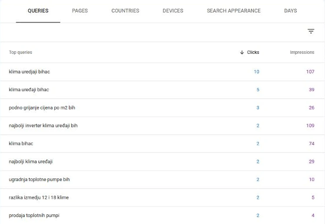Screen dimensions: 325x224
Task: Click impressions value 109
Action: [310, 125]
